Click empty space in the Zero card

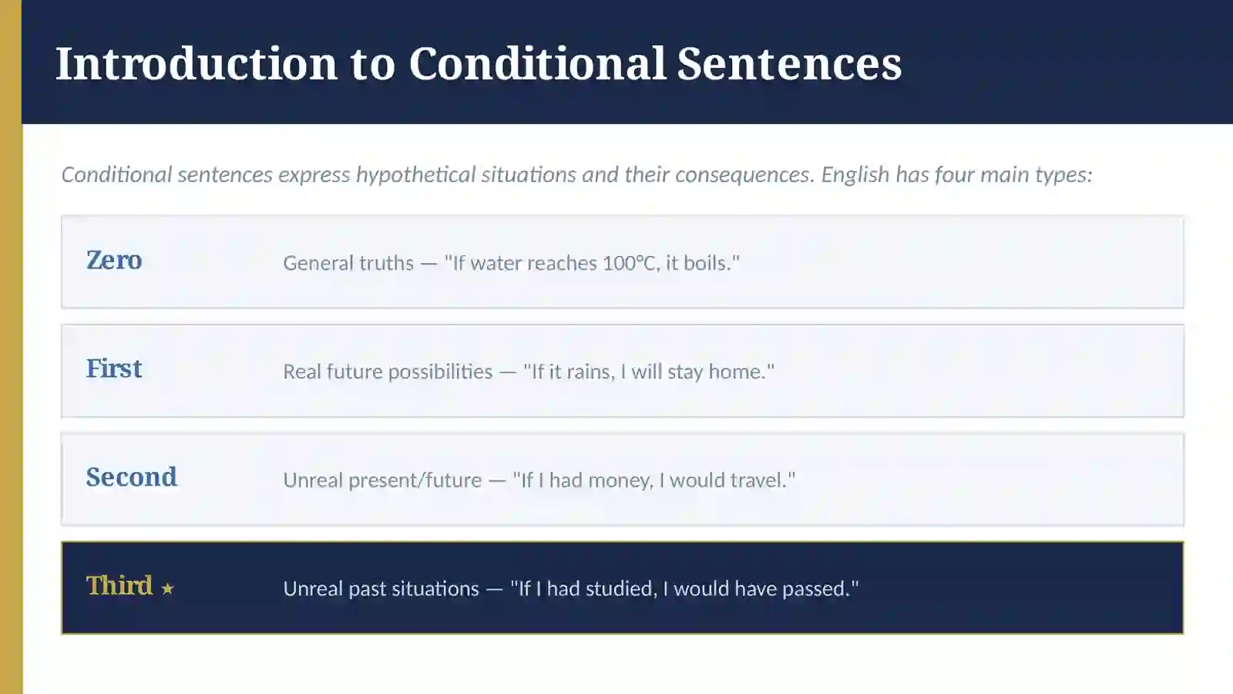point(963,262)
